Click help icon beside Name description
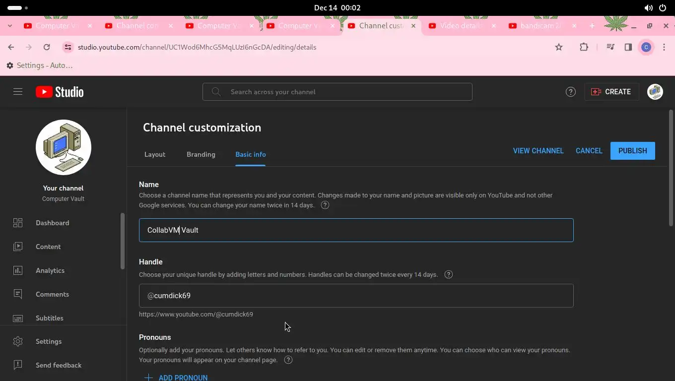The height and width of the screenshot is (381, 675). point(325,205)
